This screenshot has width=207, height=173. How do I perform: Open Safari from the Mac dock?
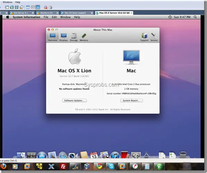pos(63,155)
